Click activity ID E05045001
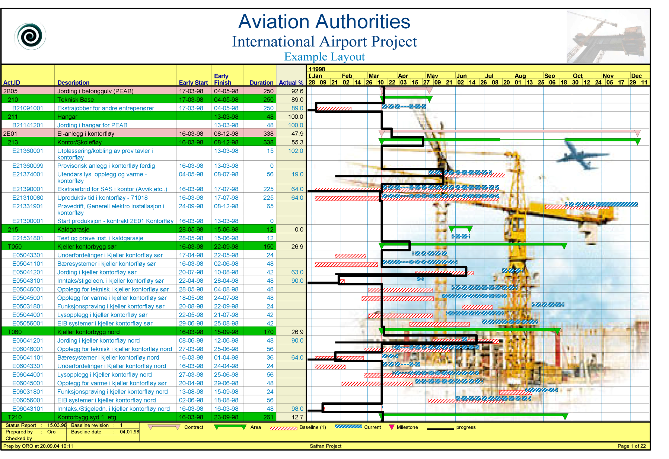669x459 pixels. pos(28,298)
